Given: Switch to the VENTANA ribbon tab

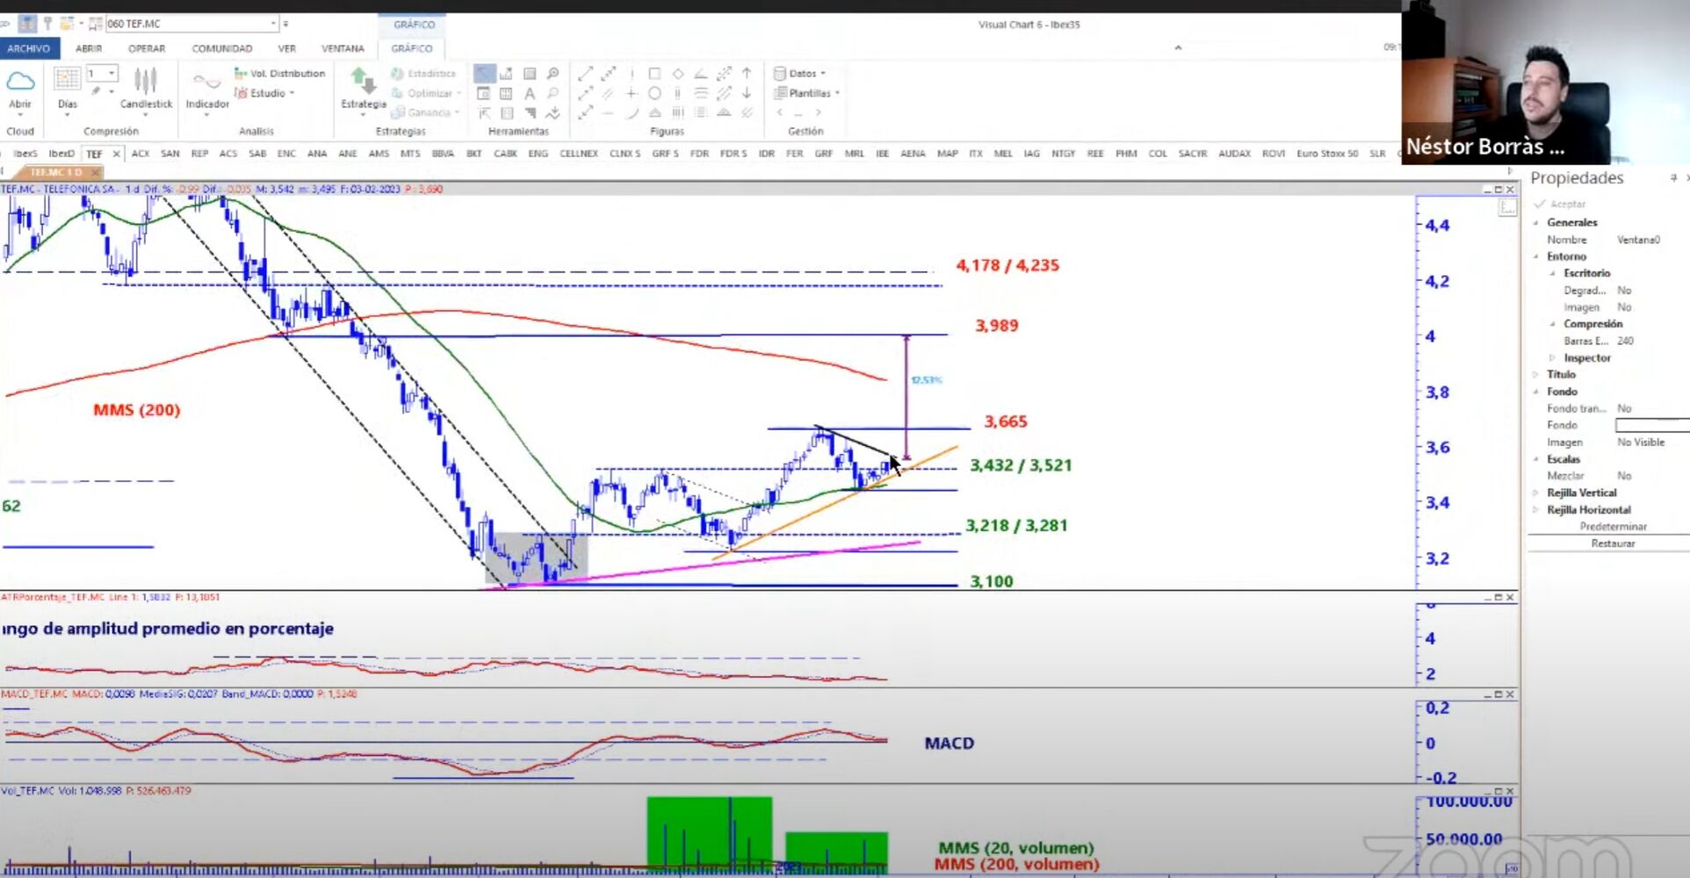Looking at the screenshot, I should click(x=343, y=48).
